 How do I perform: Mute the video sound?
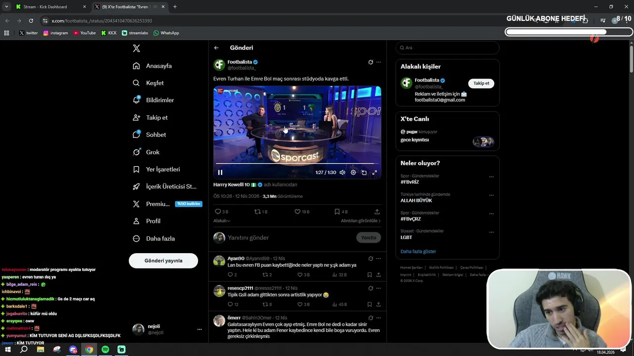(342, 173)
